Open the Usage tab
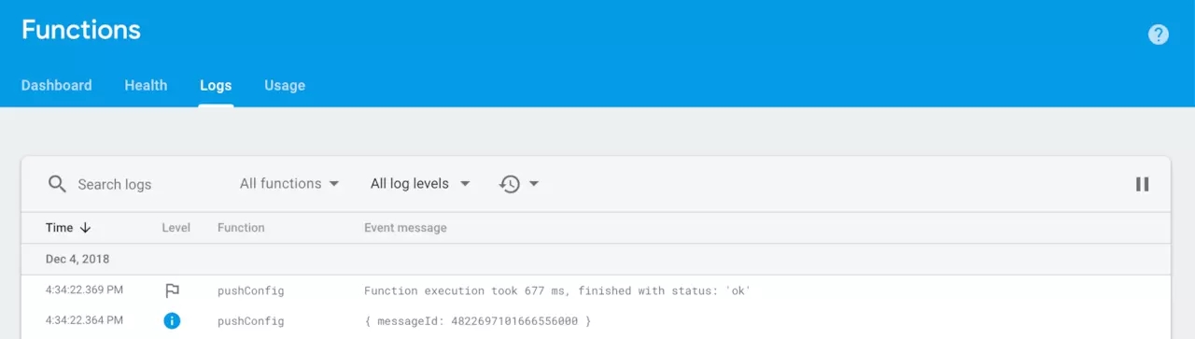Viewport: 1195px width, 339px height. [285, 85]
